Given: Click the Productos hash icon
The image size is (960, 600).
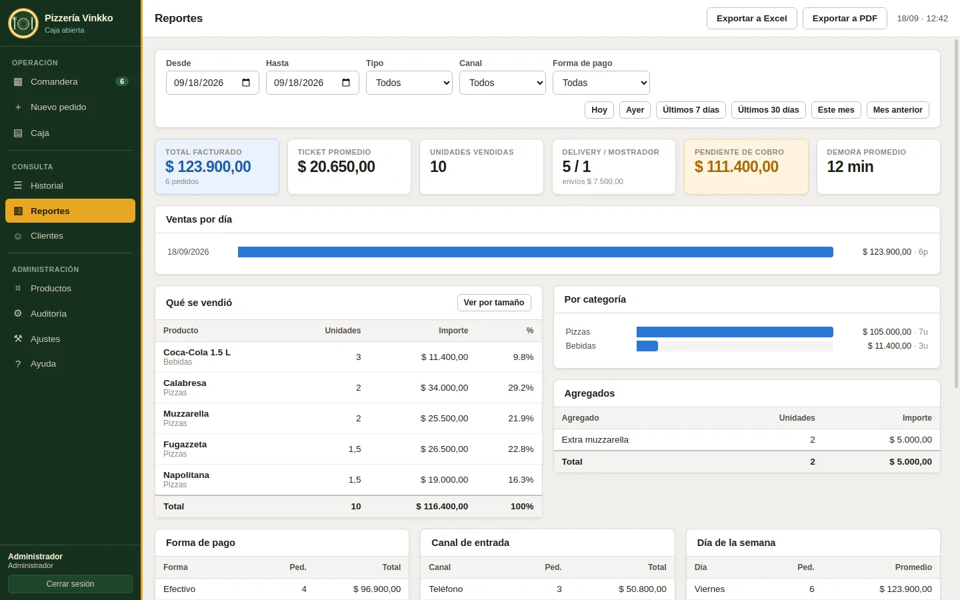Looking at the screenshot, I should coord(18,289).
